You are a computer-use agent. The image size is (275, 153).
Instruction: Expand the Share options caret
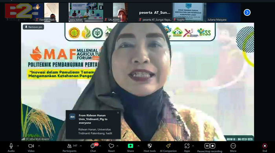pyautogui.click(x=139, y=146)
